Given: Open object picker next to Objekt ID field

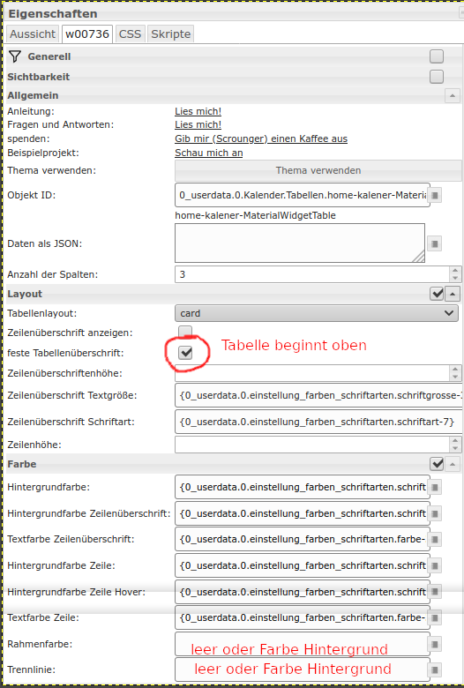Looking at the screenshot, I should 435,195.
